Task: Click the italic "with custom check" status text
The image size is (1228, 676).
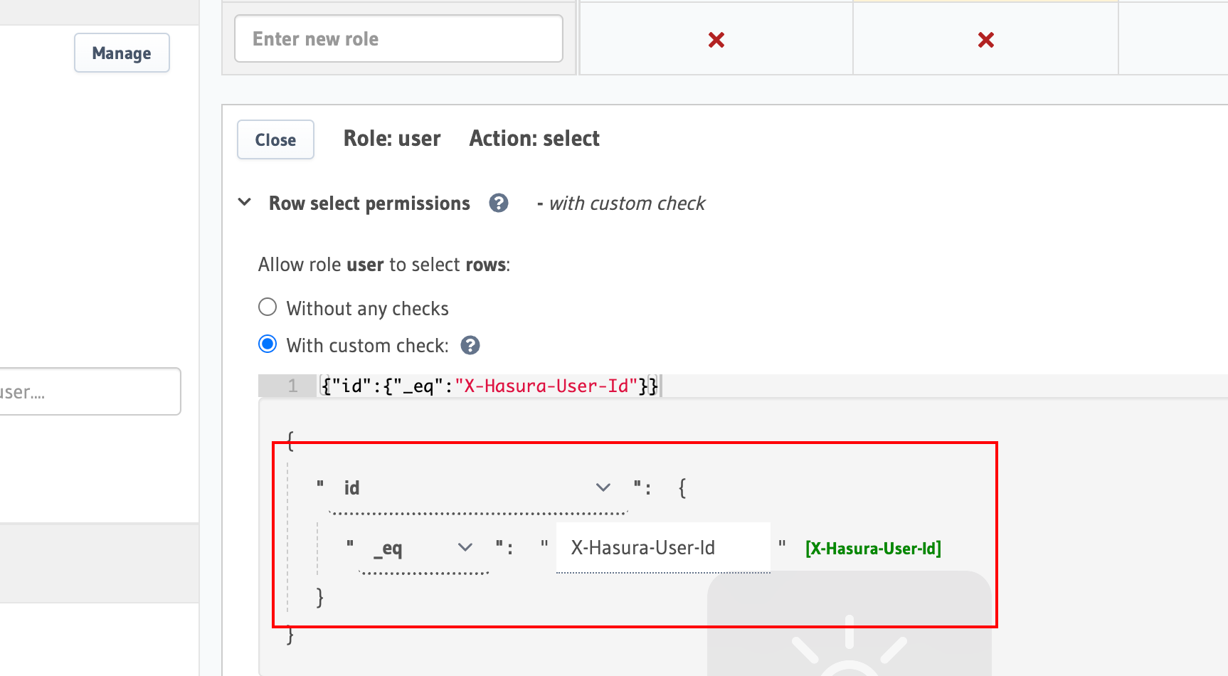Action: click(627, 204)
